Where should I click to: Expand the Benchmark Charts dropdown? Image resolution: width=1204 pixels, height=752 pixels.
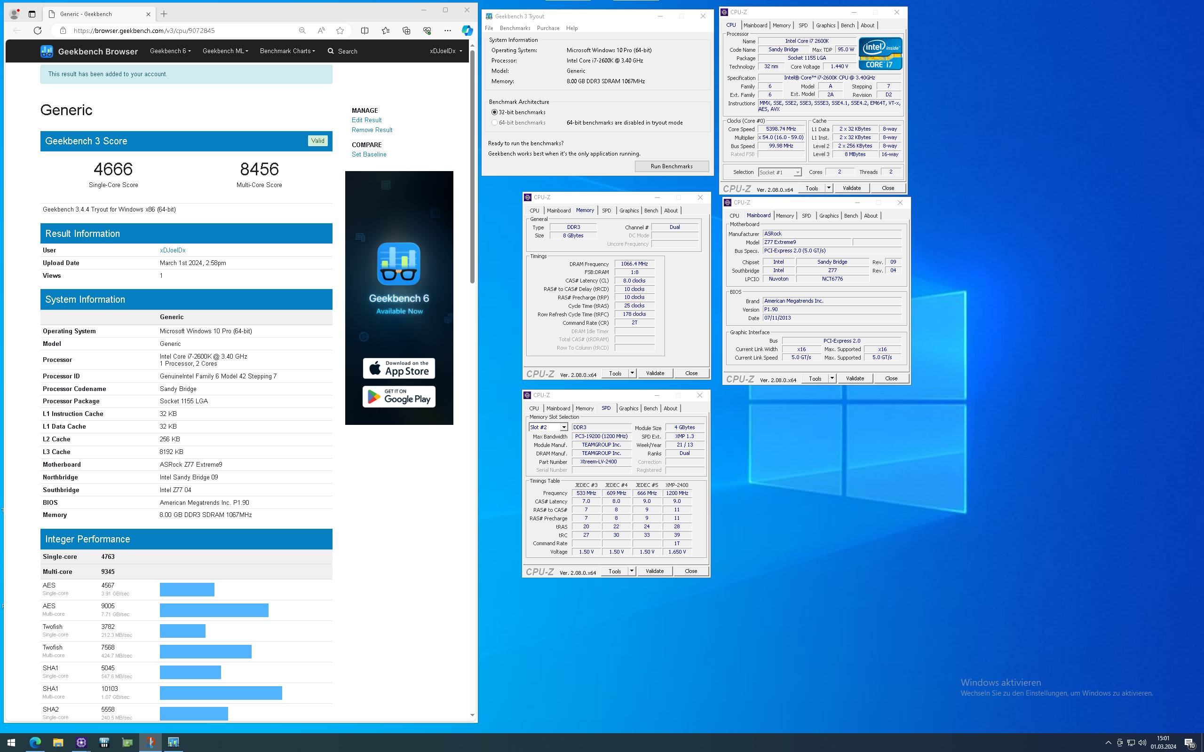287,51
